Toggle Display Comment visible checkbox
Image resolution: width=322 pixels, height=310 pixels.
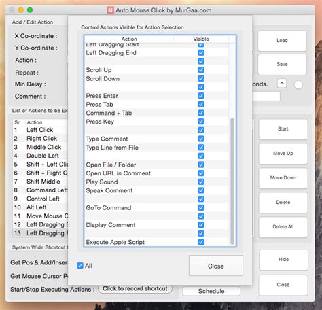(201, 225)
